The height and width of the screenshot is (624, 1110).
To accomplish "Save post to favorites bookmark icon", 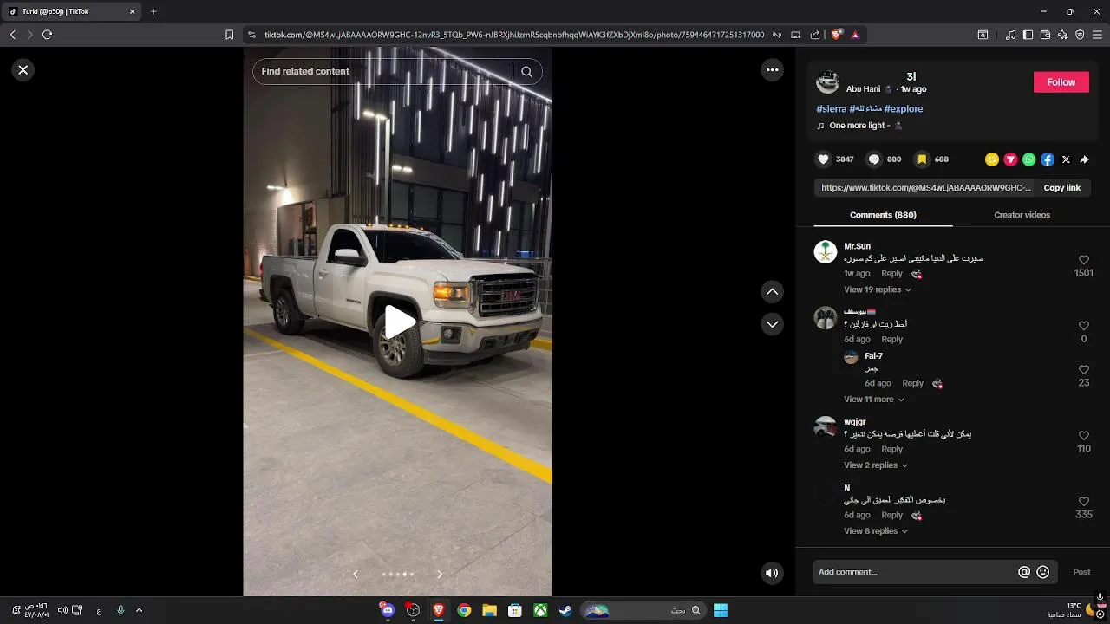I will (x=922, y=159).
